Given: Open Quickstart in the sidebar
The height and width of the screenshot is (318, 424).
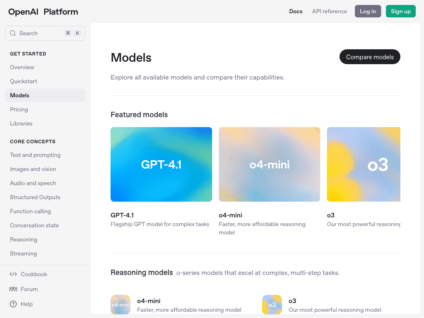Looking at the screenshot, I should tap(45, 81).
